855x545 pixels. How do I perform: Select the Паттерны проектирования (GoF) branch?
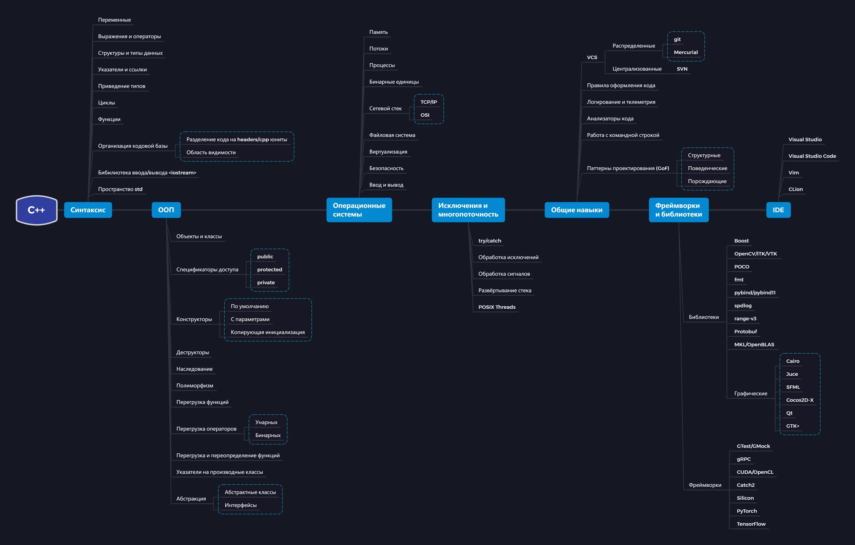[x=628, y=169]
